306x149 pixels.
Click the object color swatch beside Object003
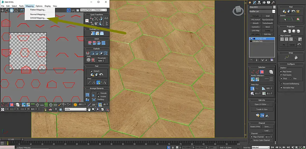point(274,7)
